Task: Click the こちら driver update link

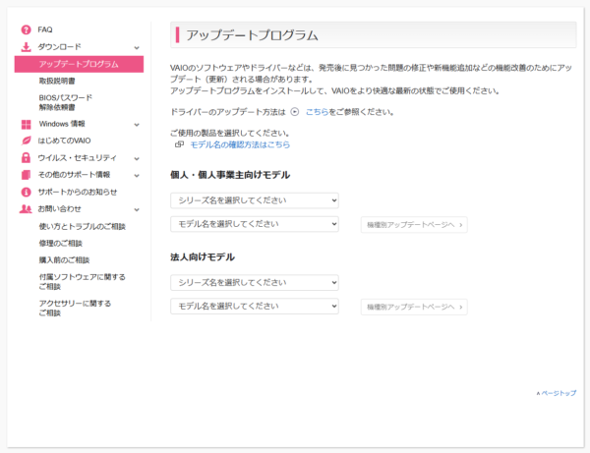Action: tap(317, 112)
